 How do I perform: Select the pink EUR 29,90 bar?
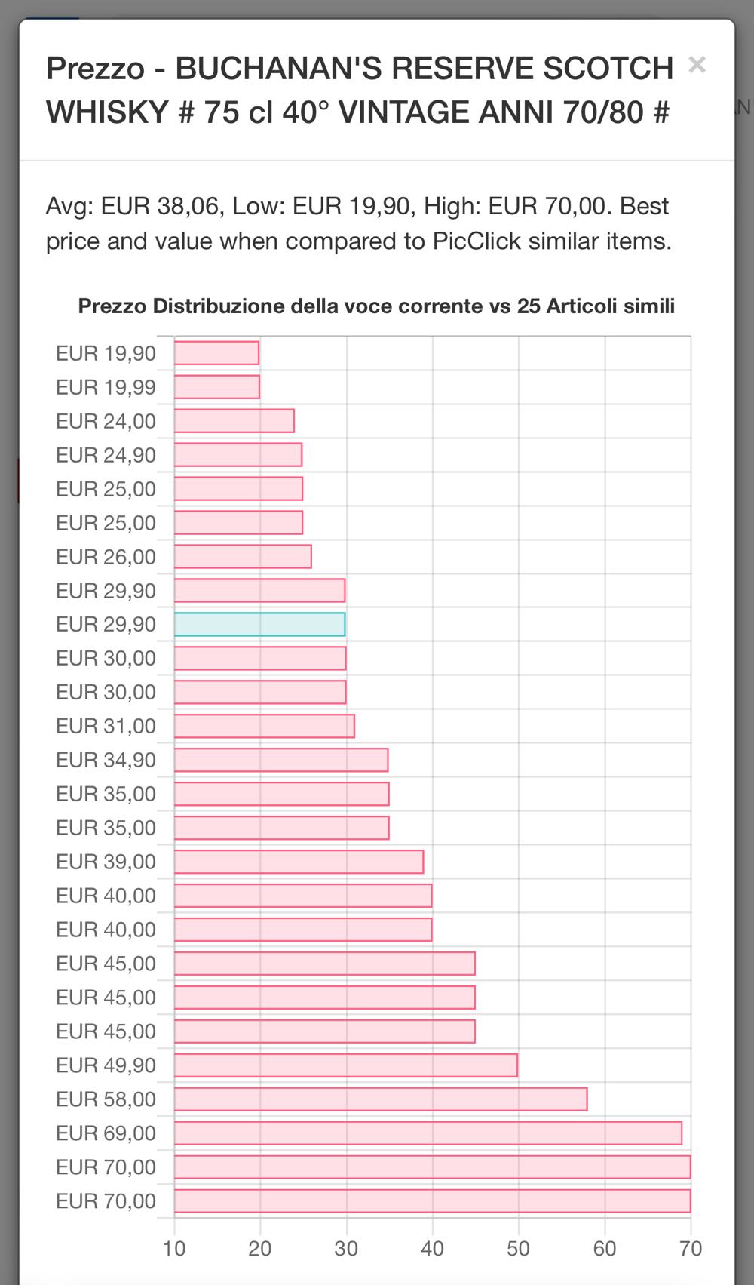(259, 591)
